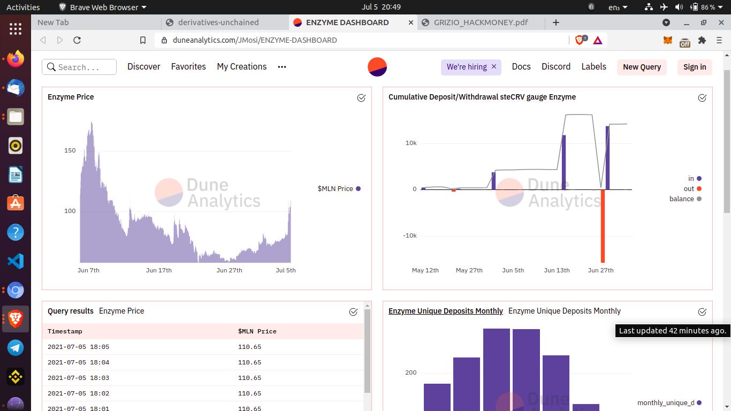731x411 pixels.
Task: Open Thunderbird mail from the dock
Action: 16,87
